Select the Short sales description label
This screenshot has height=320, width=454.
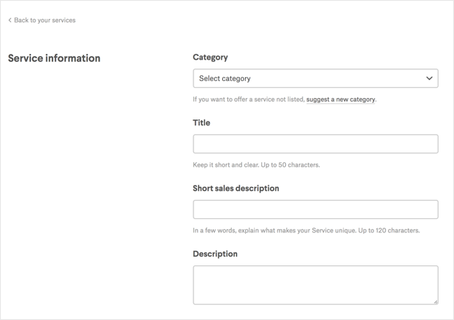235,189
